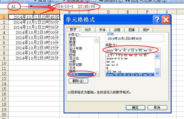Click the 删除(D) button
The image size is (184, 119).
79,81
